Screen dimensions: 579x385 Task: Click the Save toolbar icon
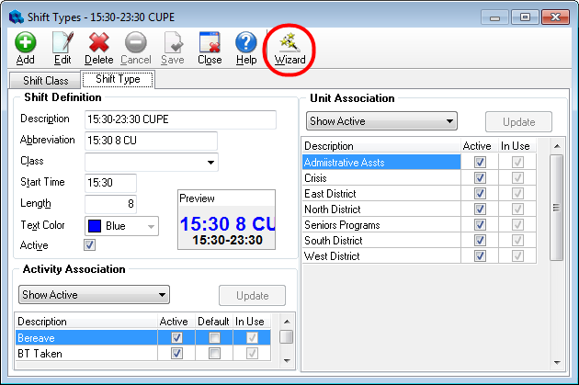coord(173,43)
